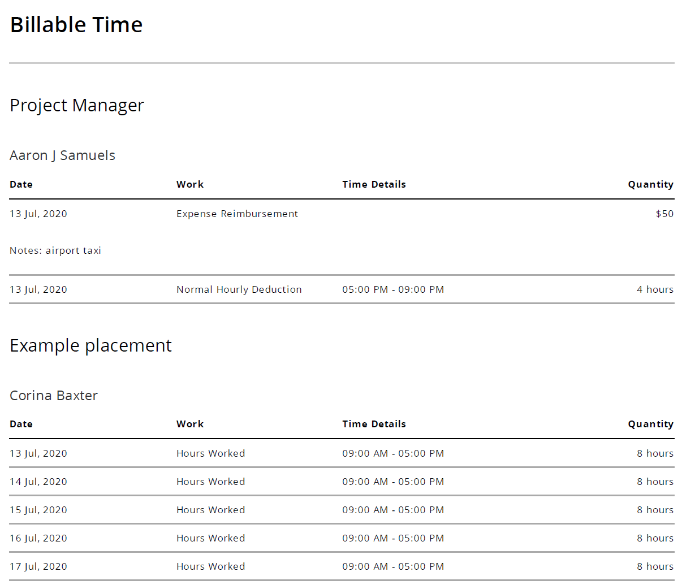Click Hours Worked in the 14 Jul row
Image resolution: width=682 pixels, height=585 pixels.
[210, 482]
